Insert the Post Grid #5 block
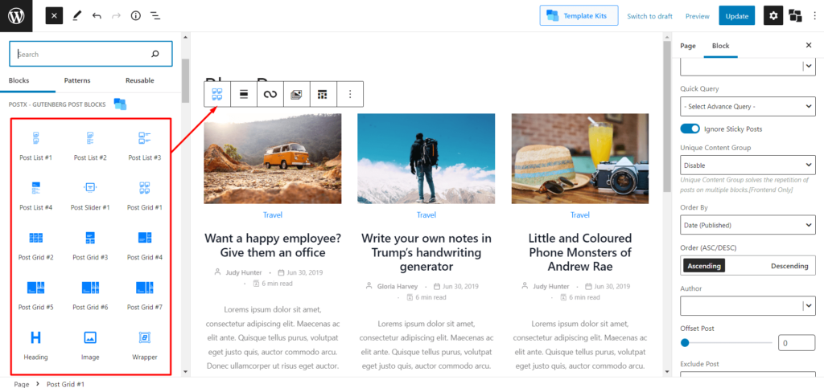 [35, 295]
